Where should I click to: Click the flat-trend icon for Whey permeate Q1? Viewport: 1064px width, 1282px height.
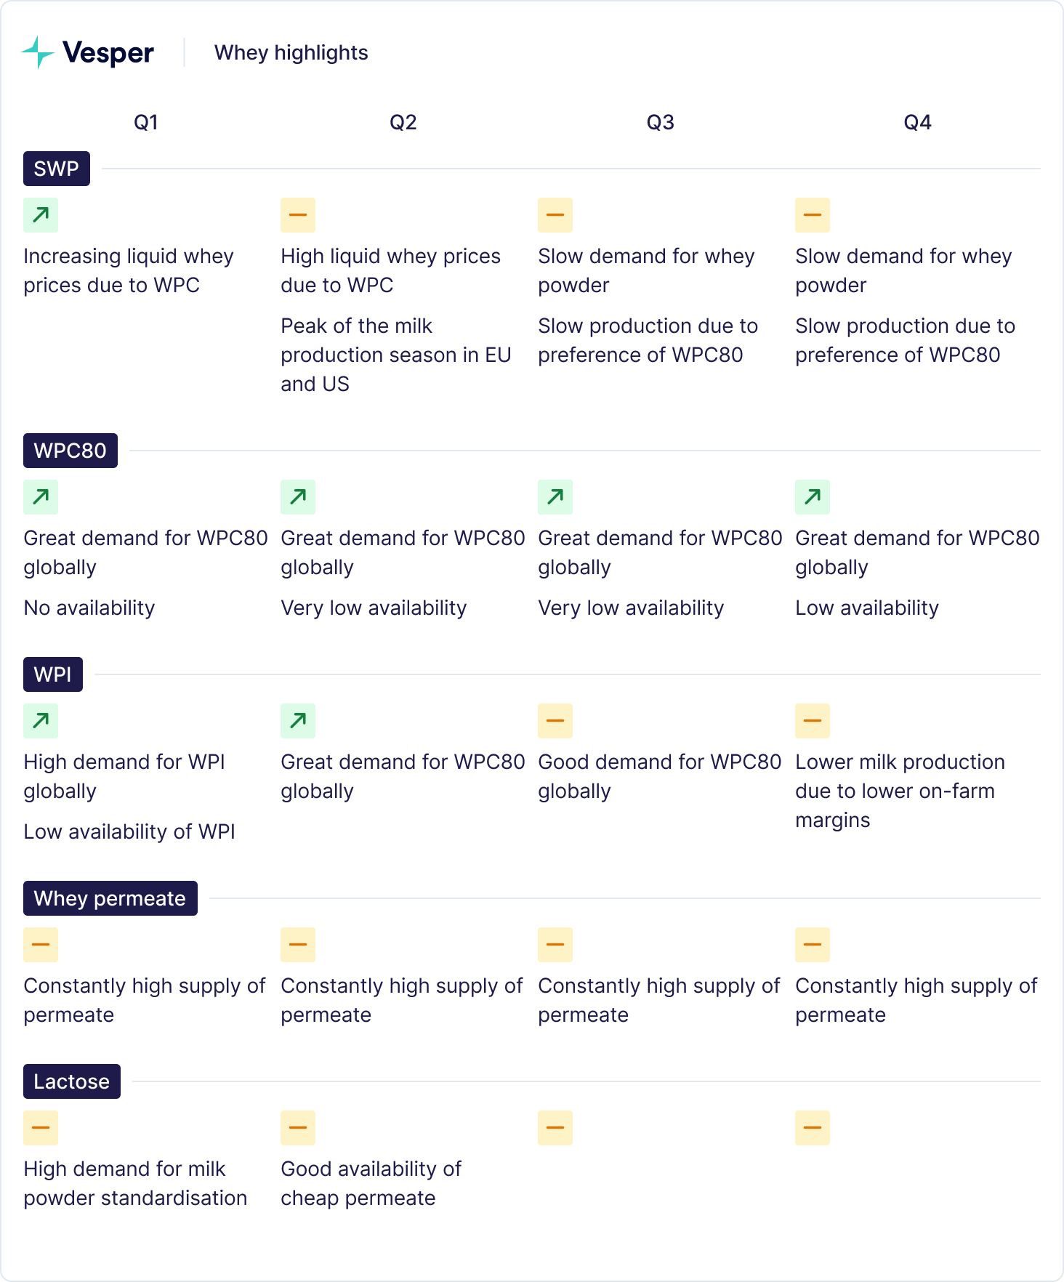41,945
